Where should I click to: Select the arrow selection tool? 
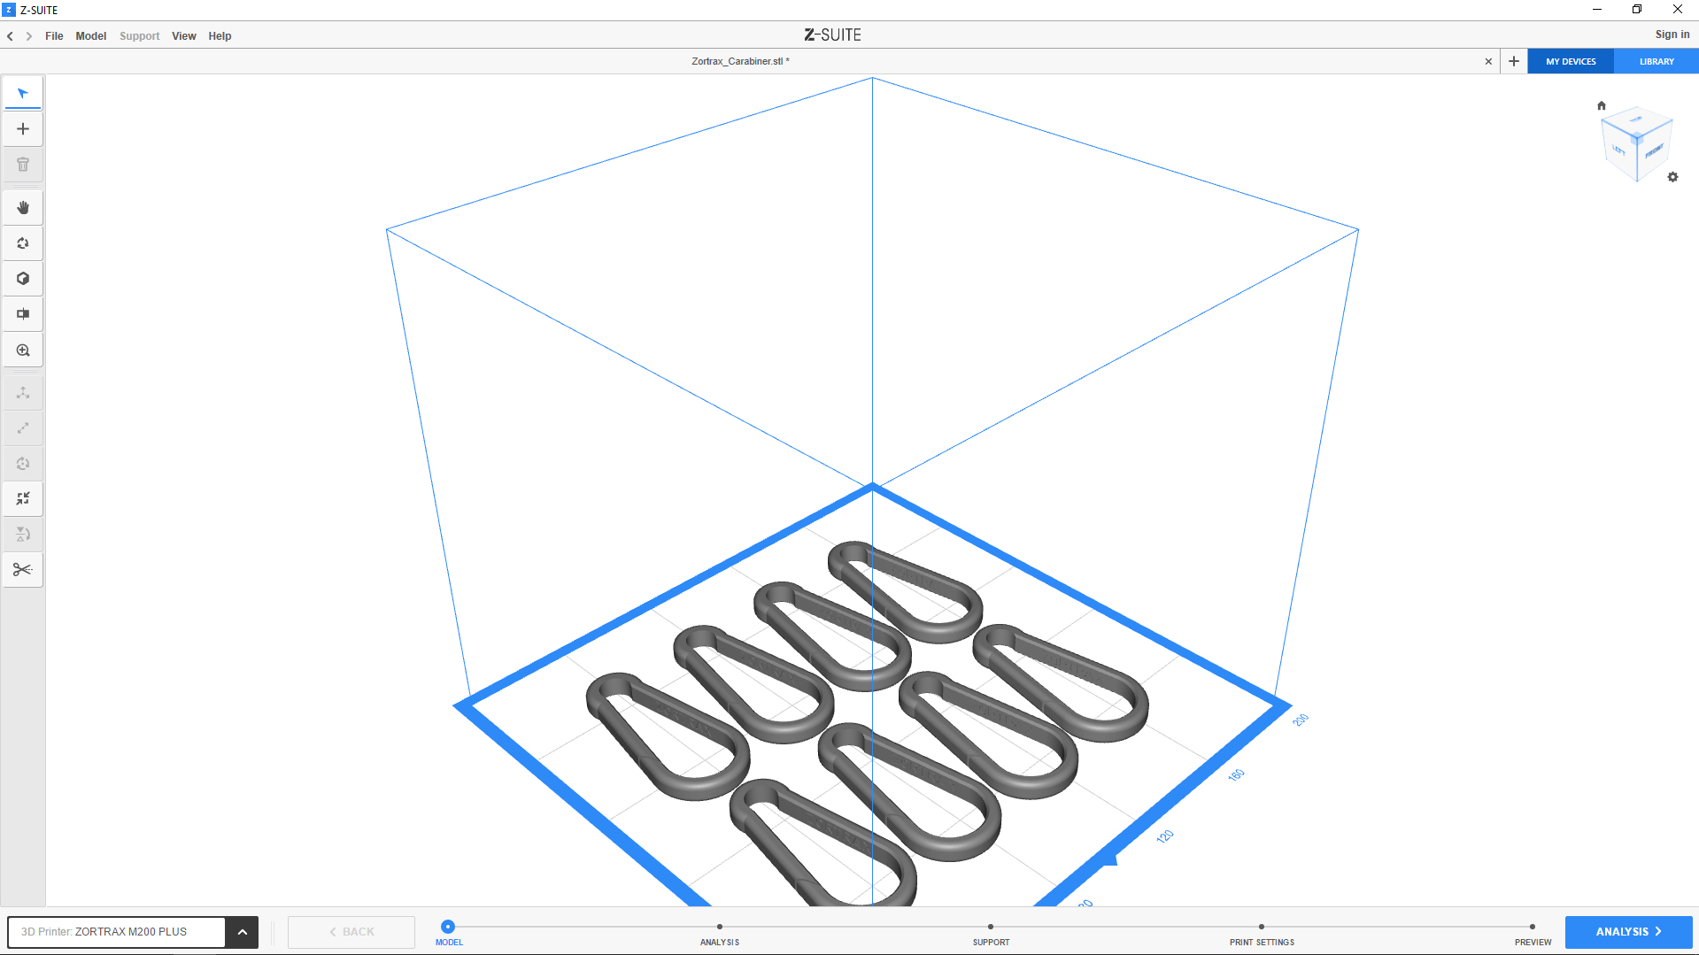point(23,94)
